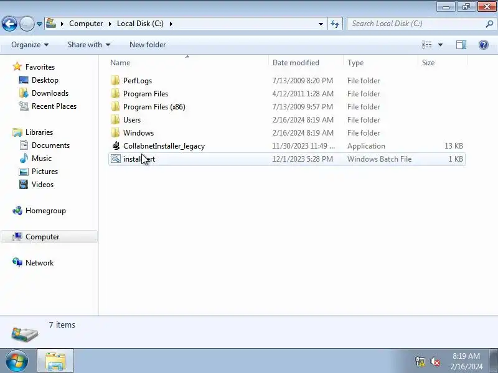Click the Favorites star icon
498x373 pixels.
[17, 67]
